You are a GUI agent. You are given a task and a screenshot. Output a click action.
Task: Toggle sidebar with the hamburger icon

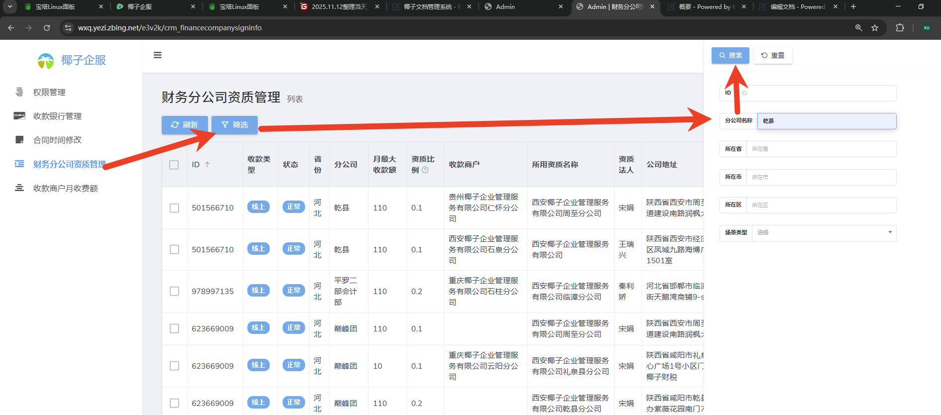158,55
